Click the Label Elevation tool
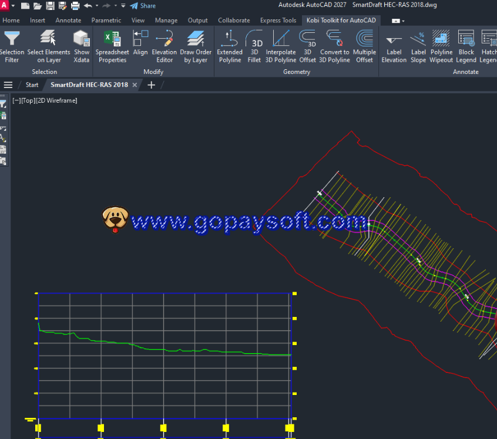Image resolution: width=497 pixels, height=439 pixels. click(x=394, y=46)
